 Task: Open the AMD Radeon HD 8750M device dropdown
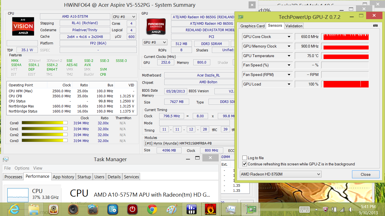[x=280, y=174]
